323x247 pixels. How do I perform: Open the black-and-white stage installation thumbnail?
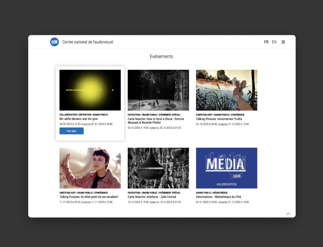tap(158, 90)
